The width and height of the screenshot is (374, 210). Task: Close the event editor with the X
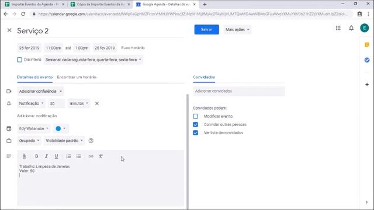(x=9, y=30)
